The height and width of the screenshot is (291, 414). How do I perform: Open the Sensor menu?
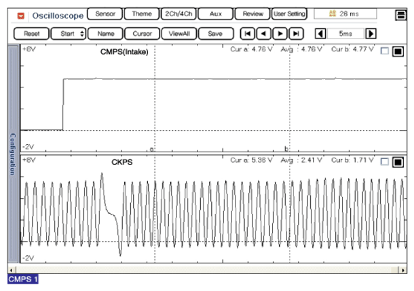tap(105, 14)
